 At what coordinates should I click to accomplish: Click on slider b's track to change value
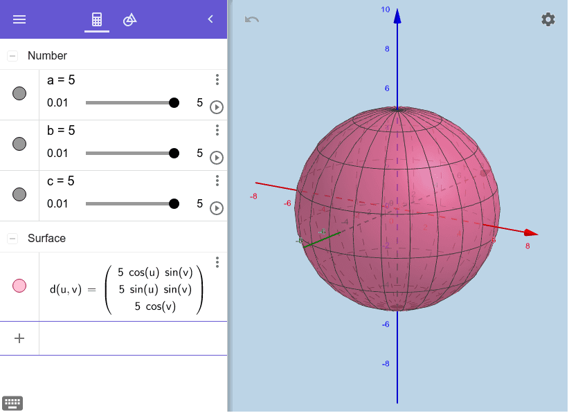[132, 153]
